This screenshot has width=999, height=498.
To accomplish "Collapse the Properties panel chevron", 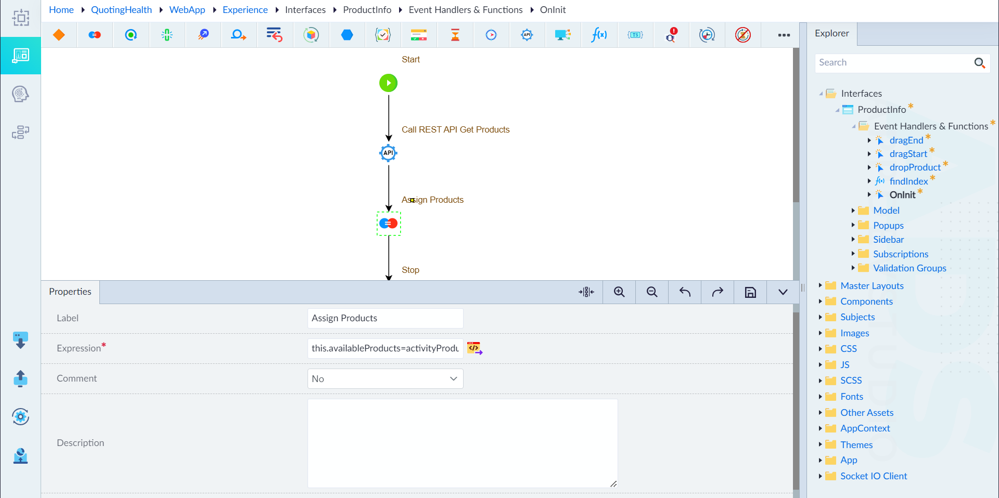I will (783, 292).
